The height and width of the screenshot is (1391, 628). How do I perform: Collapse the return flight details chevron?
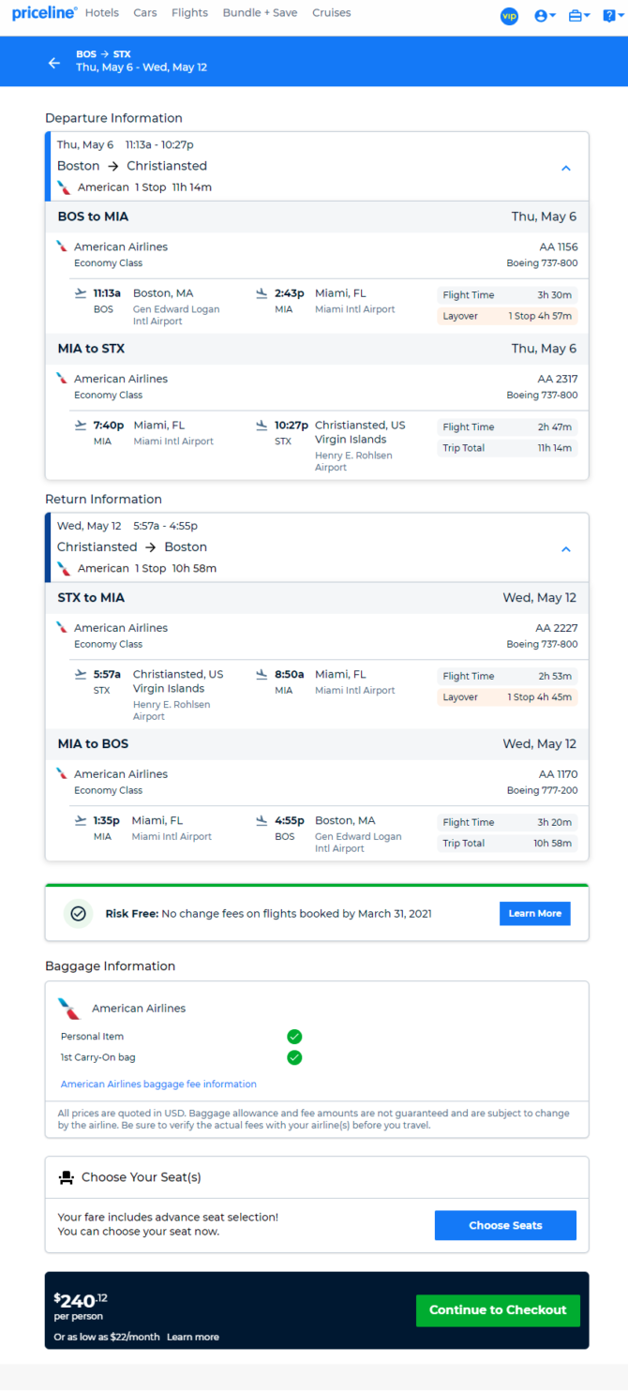(566, 549)
